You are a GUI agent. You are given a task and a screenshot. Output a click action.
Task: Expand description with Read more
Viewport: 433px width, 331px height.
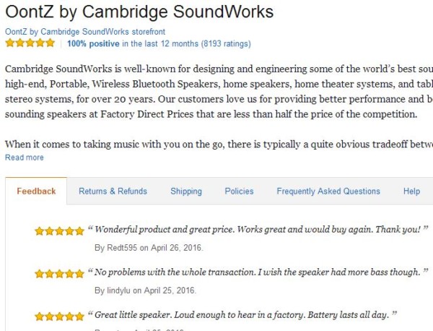[25, 158]
